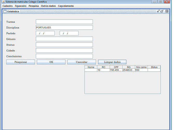The image size is (179, 130).
Task: Focus the Concluintes input field
Action: coord(64,56)
